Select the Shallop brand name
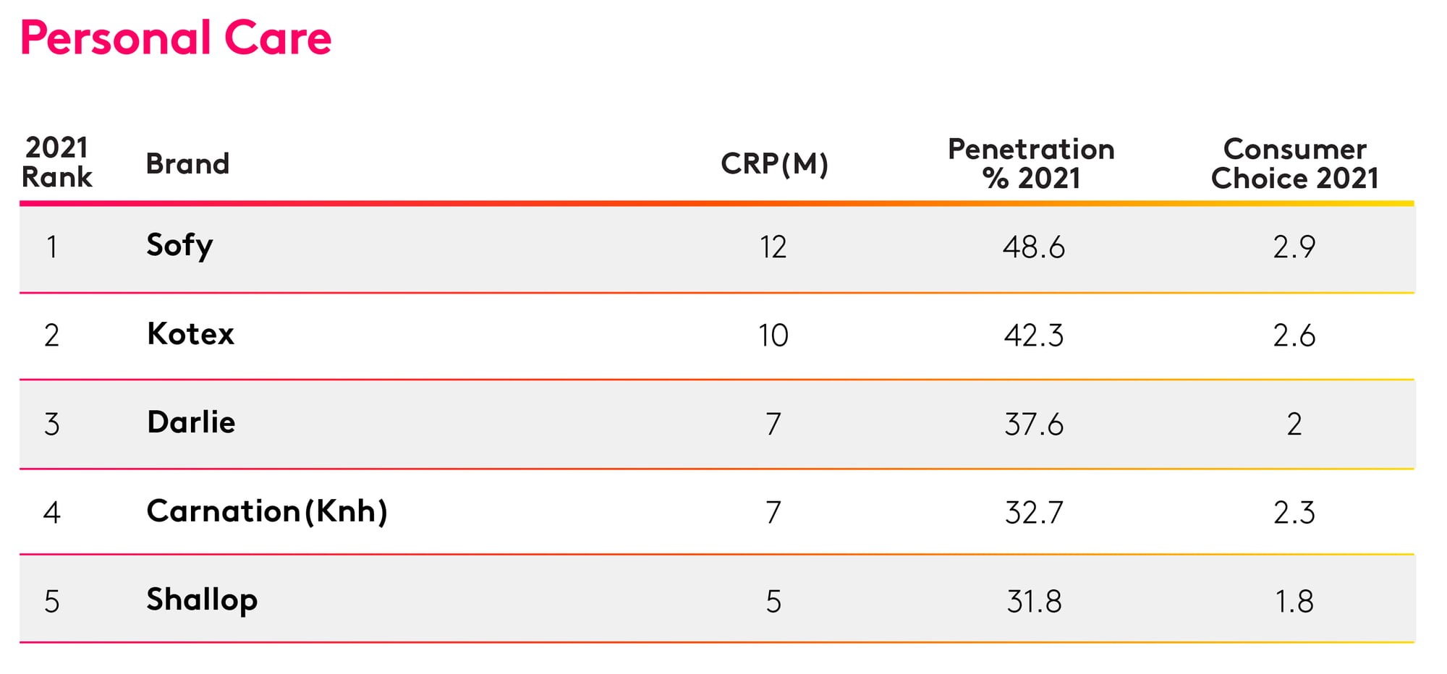Viewport: 1447px width, 674px height. tap(202, 601)
